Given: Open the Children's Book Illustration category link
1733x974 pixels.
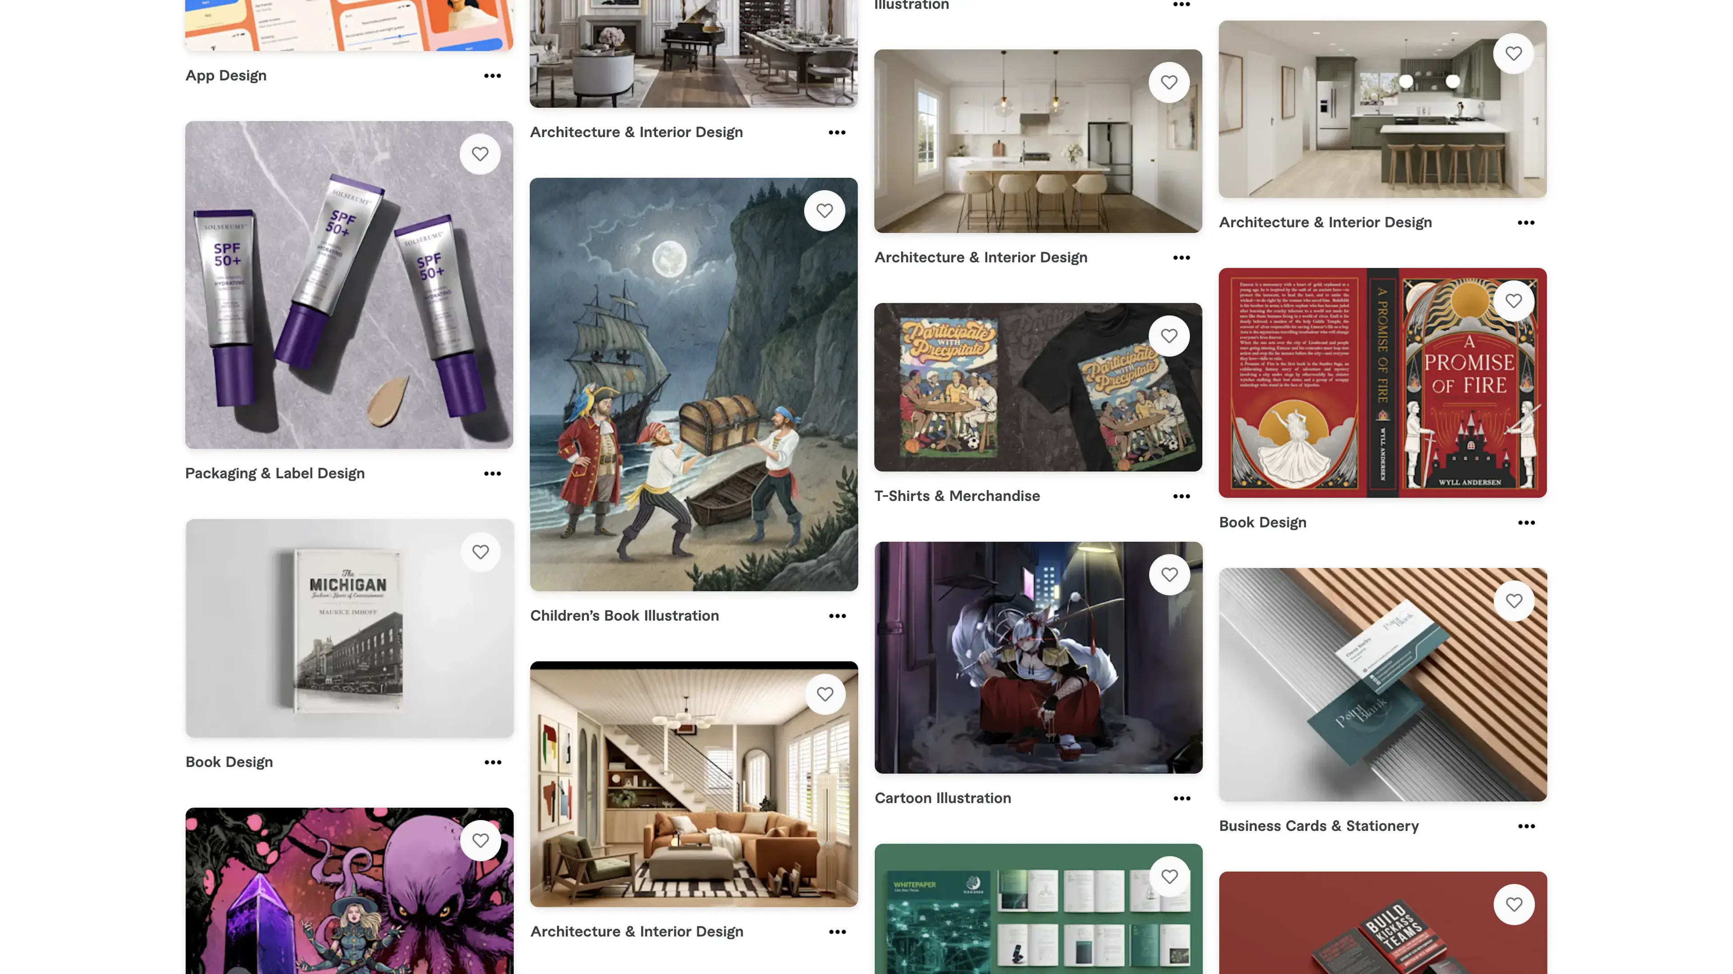Looking at the screenshot, I should (624, 616).
